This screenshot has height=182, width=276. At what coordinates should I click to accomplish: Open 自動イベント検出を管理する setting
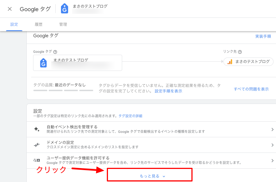click(x=151, y=129)
